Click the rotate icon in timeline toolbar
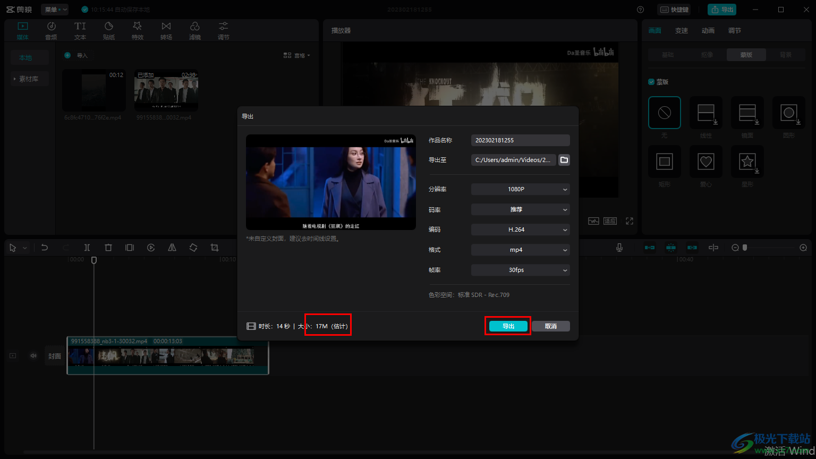816x459 pixels. pos(193,248)
